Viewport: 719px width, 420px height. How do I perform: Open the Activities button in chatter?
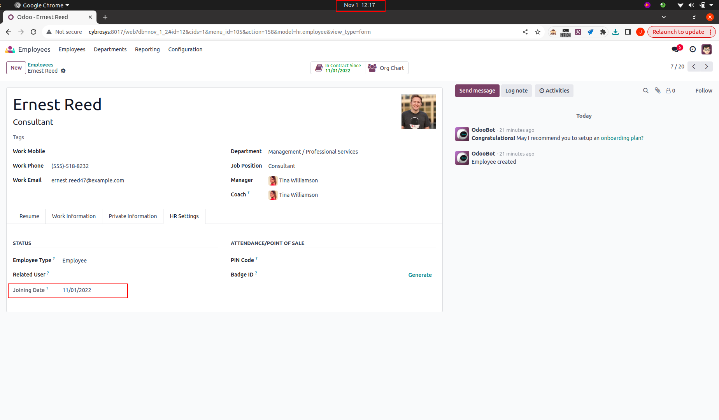click(x=554, y=91)
